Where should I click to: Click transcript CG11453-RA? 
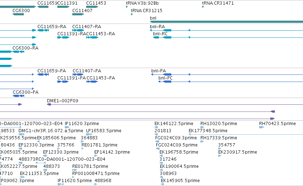(x=100, y=33)
